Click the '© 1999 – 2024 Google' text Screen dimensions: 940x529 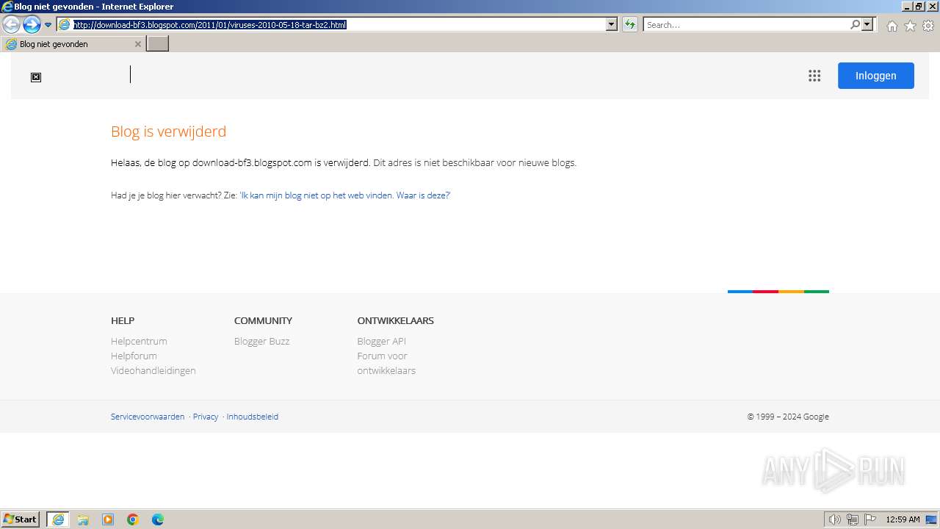tap(788, 417)
